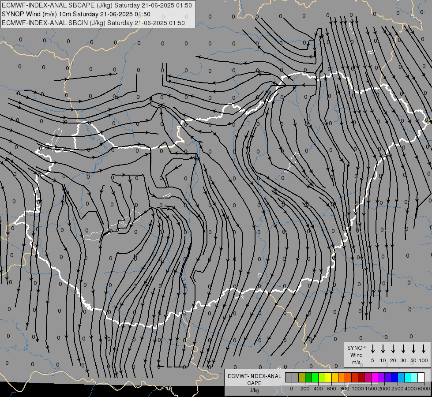The height and width of the screenshot is (397, 432).
Task: Select the indigo swatch right of 2000 tick
Action: 388,377
